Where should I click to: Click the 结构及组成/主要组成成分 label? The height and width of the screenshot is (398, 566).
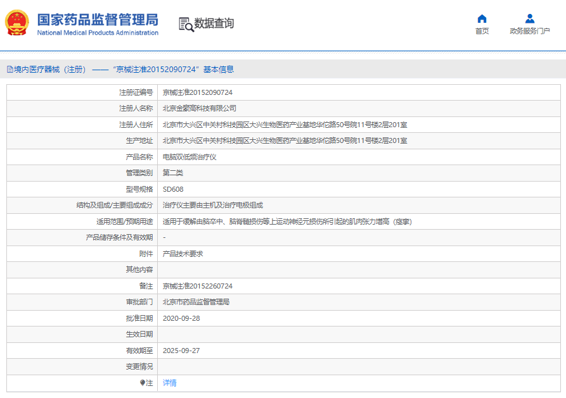(x=115, y=205)
